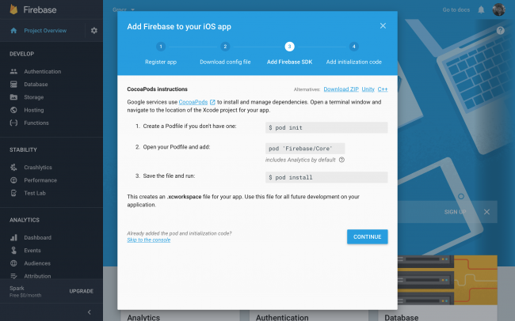Open Project Overview home icon
The width and height of the screenshot is (515, 321).
pos(13,31)
